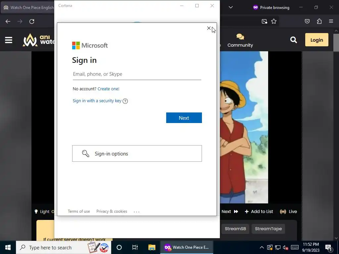Select the Watch One Piece browser tab
Screen dimensions: 339x254
click(28, 7)
